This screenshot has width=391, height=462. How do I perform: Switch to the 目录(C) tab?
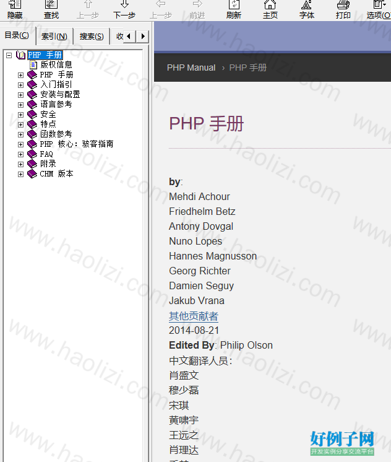(x=17, y=35)
